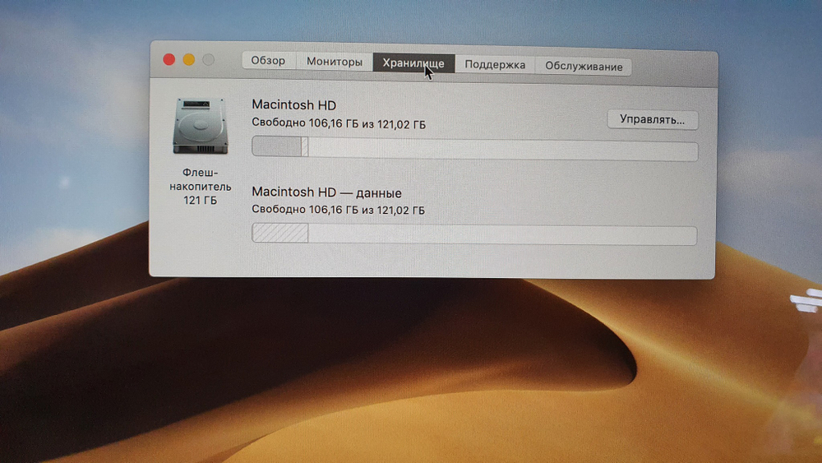Select the Хранилище tab

click(413, 63)
